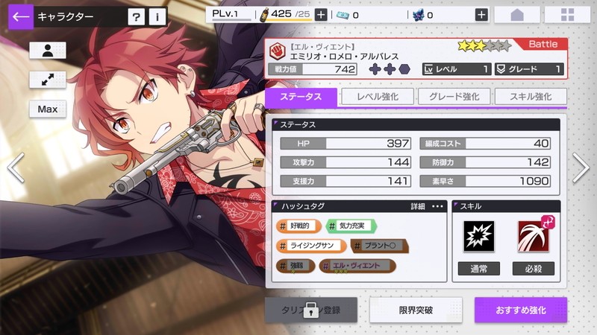Open the hashtag 詳細 details menu
The height and width of the screenshot is (335, 597).
click(x=426, y=206)
